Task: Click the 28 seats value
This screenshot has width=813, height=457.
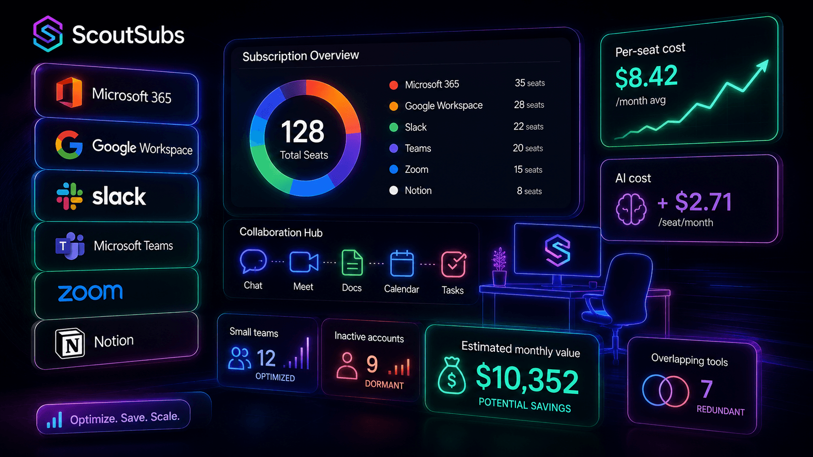Action: tap(529, 105)
